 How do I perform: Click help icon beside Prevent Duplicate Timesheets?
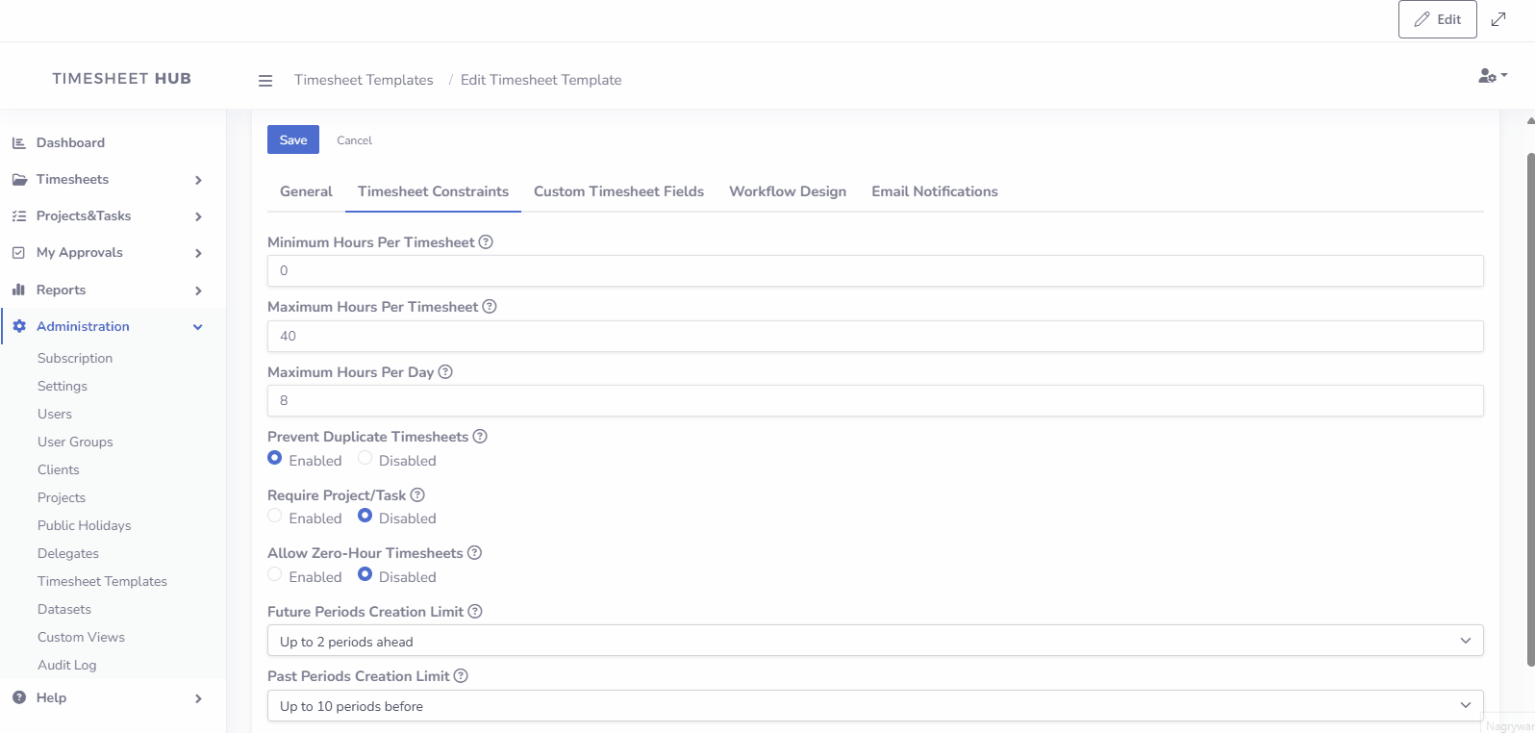pos(480,437)
